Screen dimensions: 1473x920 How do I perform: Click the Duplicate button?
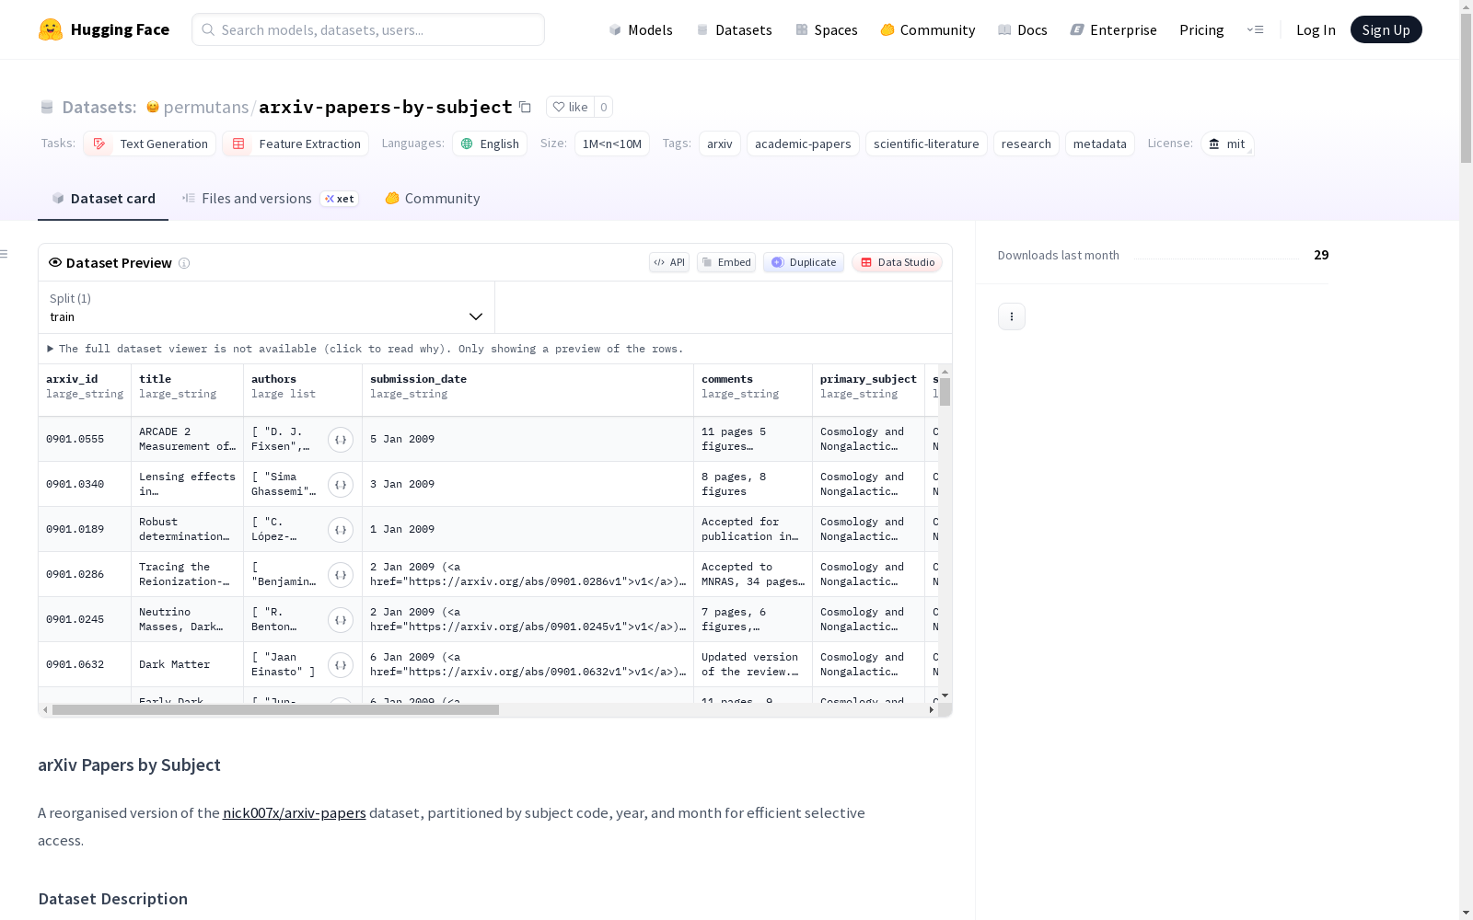coord(804,262)
